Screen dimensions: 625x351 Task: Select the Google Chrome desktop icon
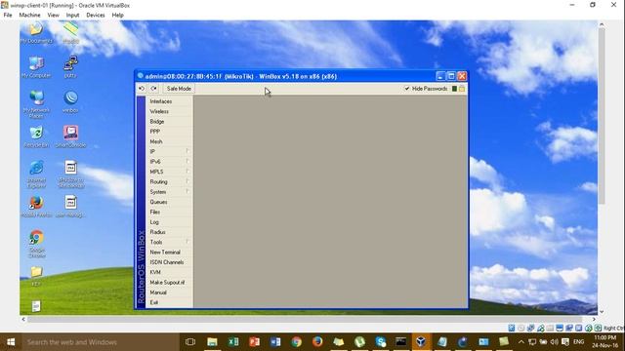click(36, 244)
